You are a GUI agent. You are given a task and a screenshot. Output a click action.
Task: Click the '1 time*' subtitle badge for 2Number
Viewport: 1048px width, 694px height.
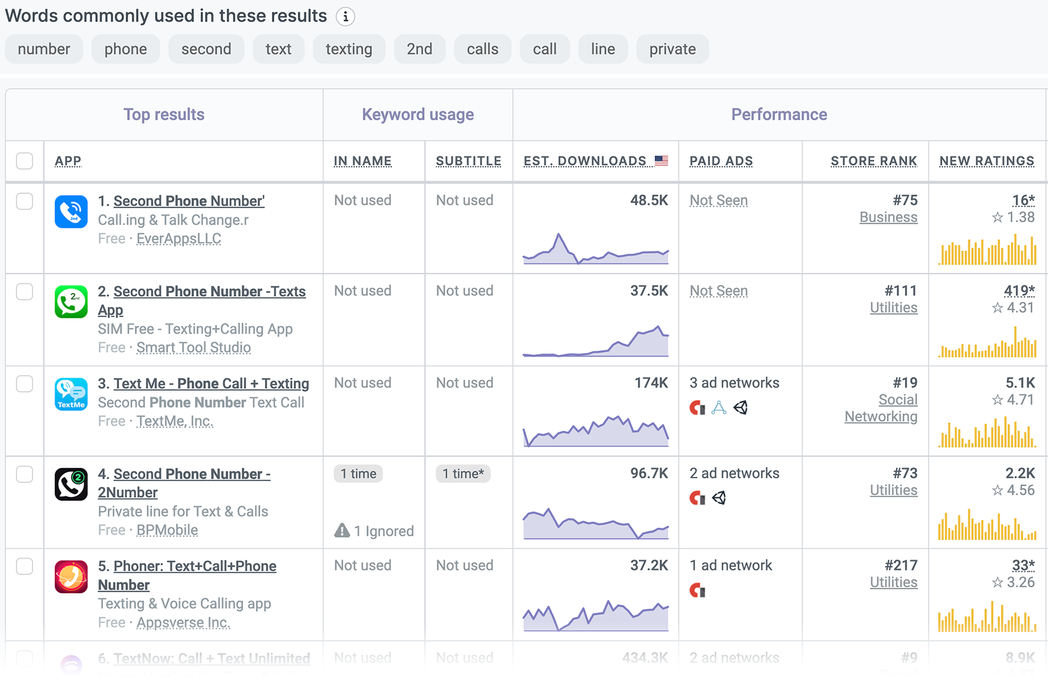463,474
